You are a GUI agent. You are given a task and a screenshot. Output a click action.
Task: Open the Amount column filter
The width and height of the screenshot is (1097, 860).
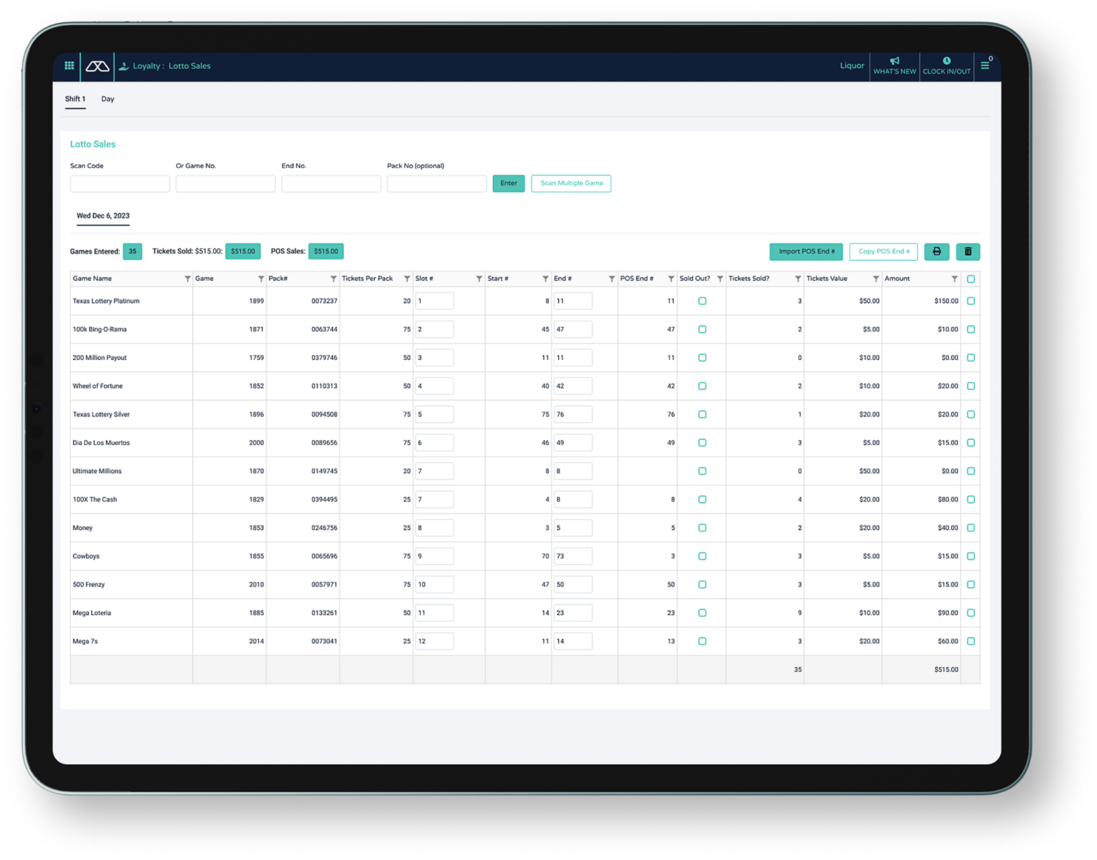954,279
